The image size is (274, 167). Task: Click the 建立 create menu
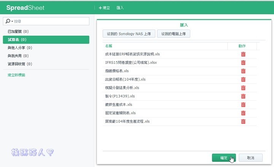(104, 8)
